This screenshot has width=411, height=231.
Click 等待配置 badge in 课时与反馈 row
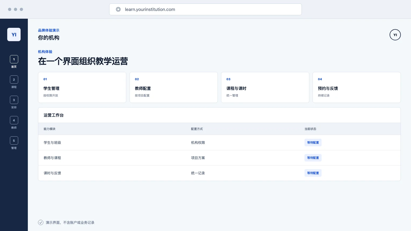(313, 173)
